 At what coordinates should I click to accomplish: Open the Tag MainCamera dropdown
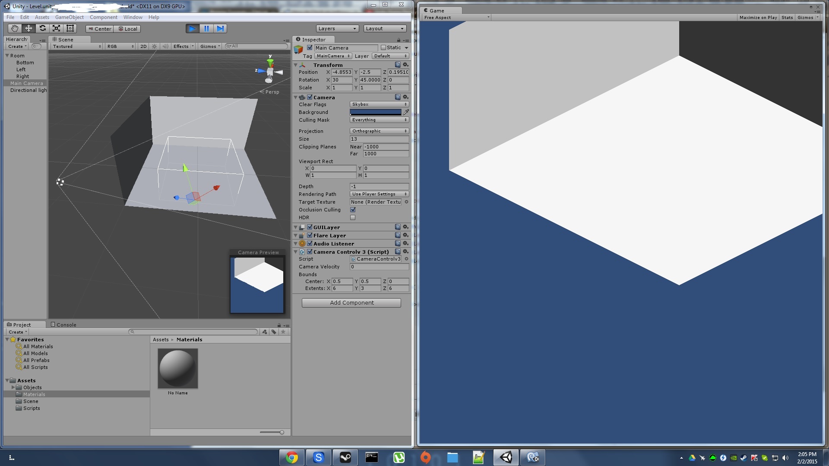click(333, 56)
